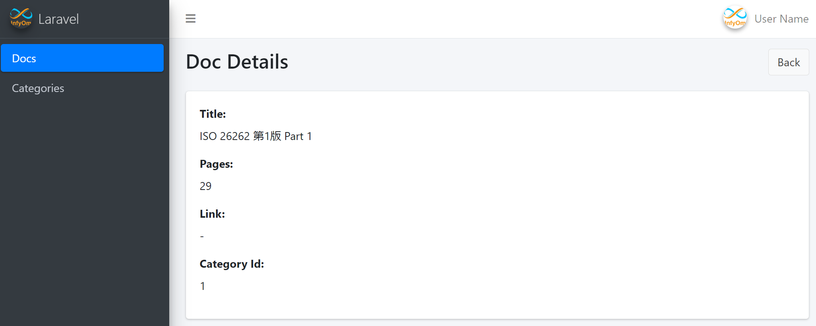
Task: Click the Category Id field label
Action: coord(232,264)
